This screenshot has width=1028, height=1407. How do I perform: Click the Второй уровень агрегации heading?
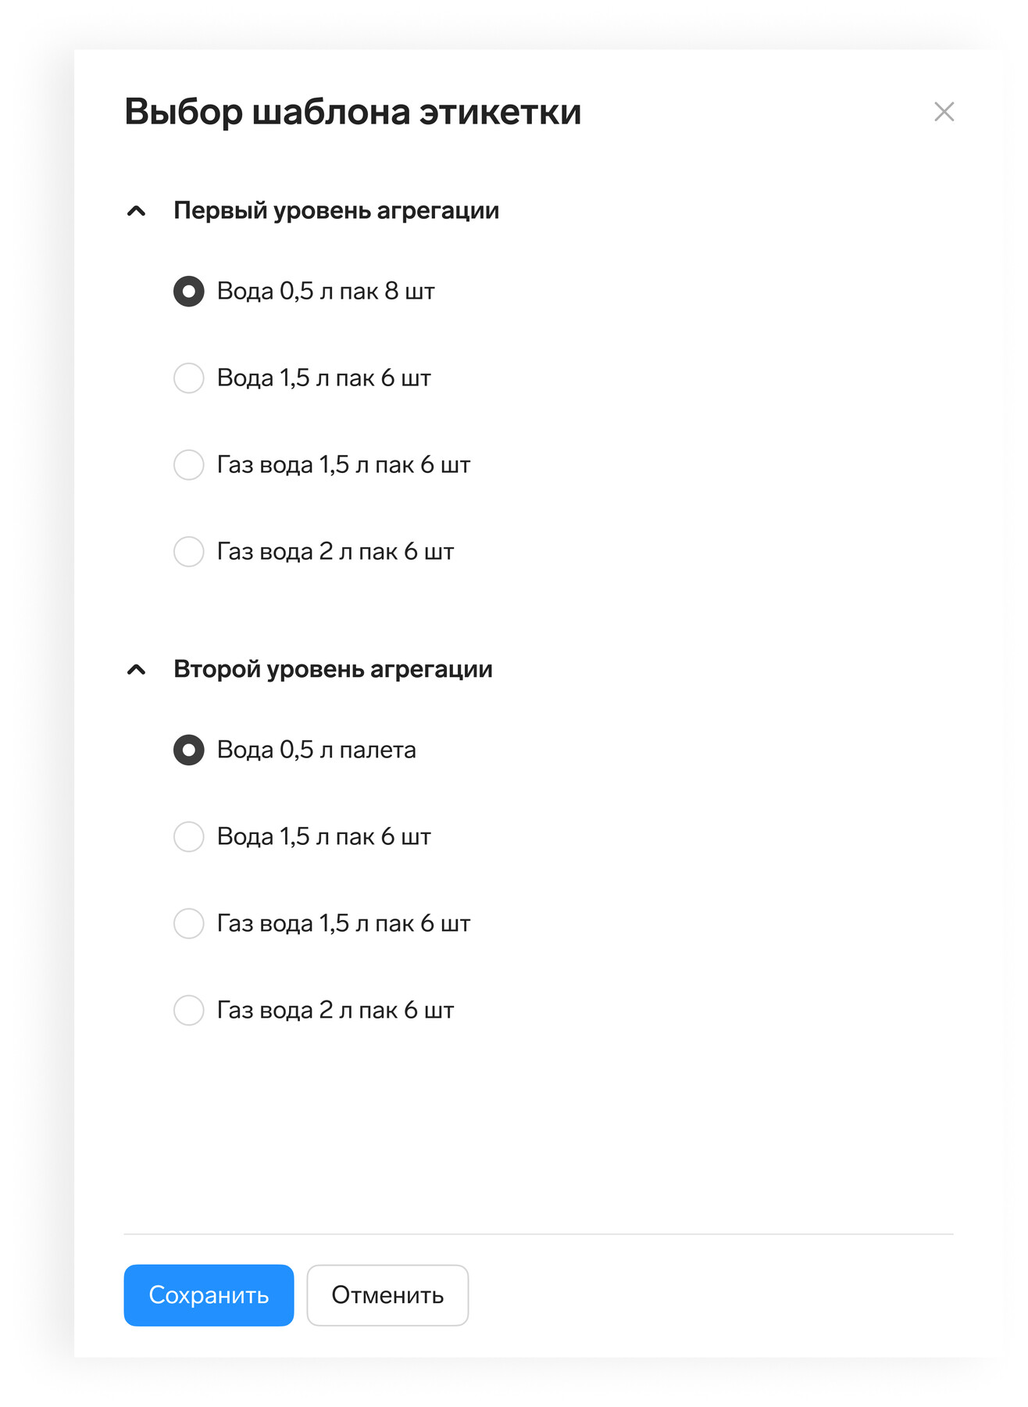click(x=333, y=670)
